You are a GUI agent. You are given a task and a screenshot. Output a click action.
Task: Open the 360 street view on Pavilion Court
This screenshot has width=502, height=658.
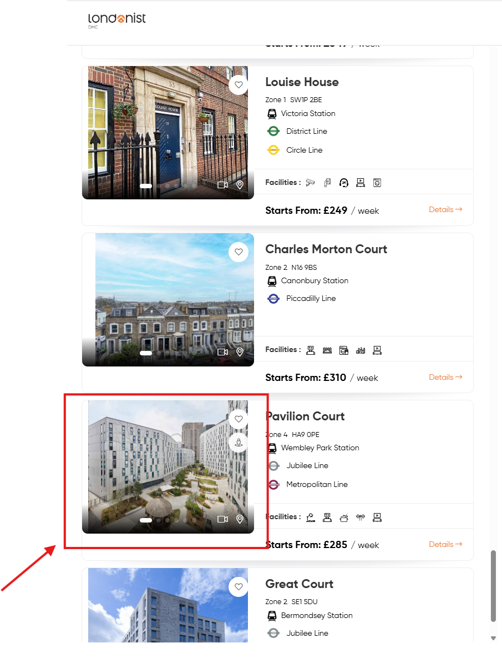pyautogui.click(x=239, y=443)
